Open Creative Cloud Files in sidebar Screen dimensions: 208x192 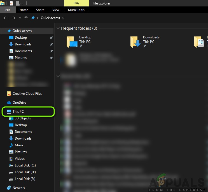(27, 94)
